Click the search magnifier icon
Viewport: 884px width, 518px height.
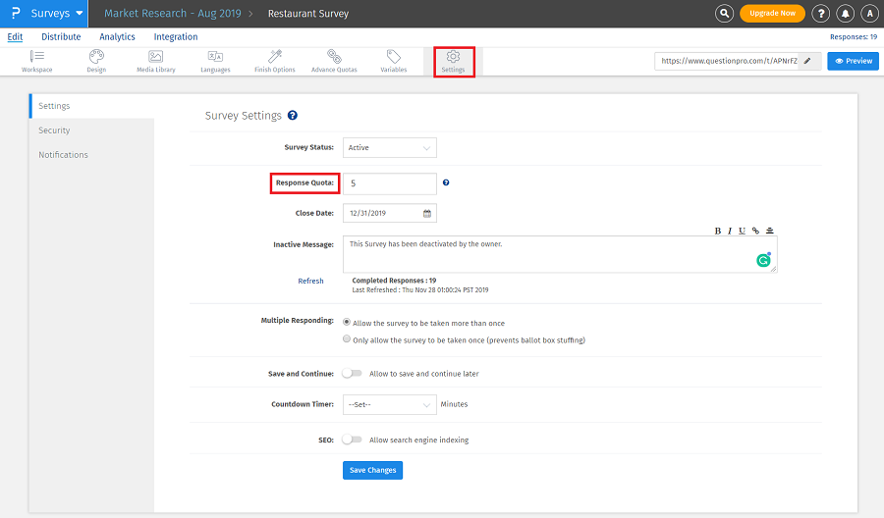724,14
